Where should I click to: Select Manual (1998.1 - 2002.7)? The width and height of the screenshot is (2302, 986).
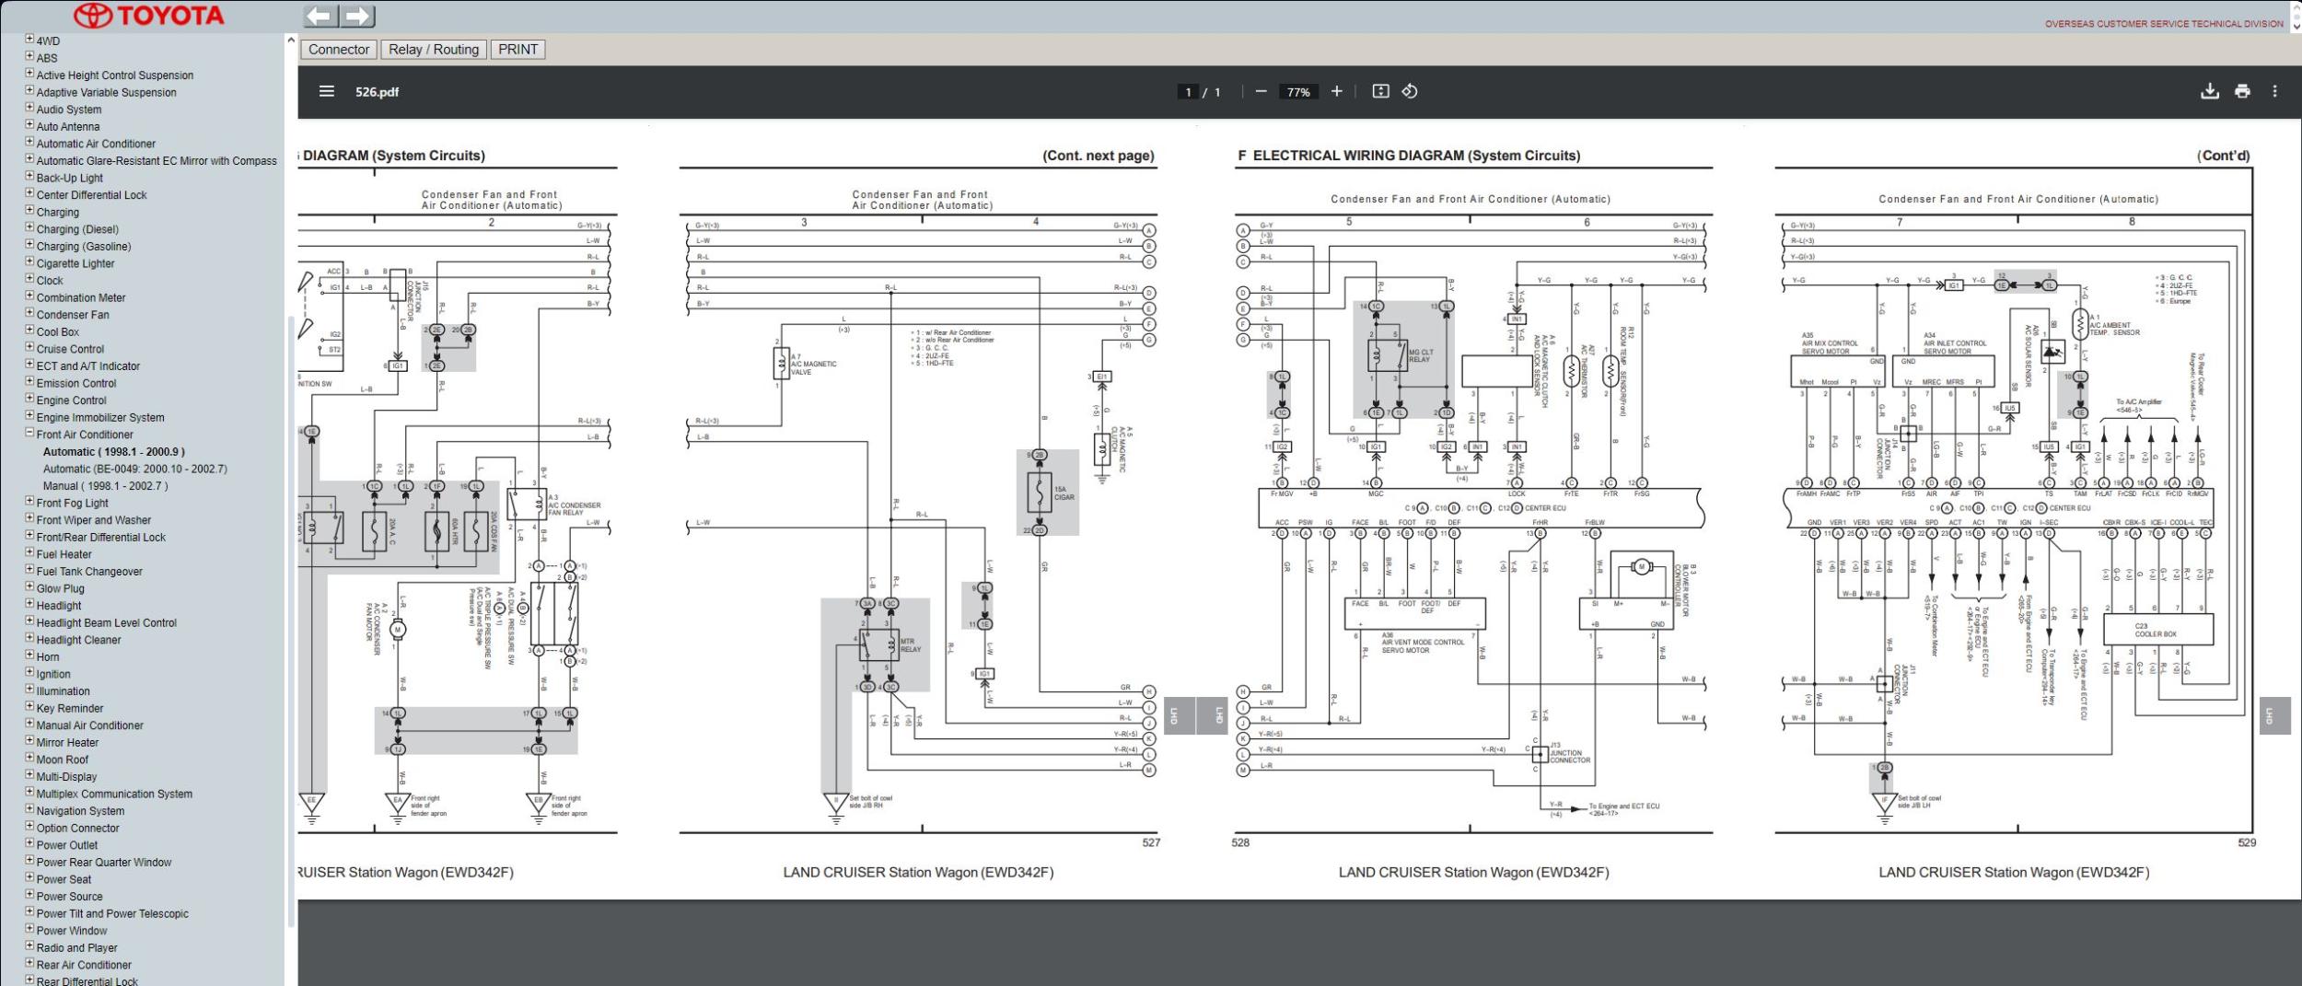click(106, 486)
